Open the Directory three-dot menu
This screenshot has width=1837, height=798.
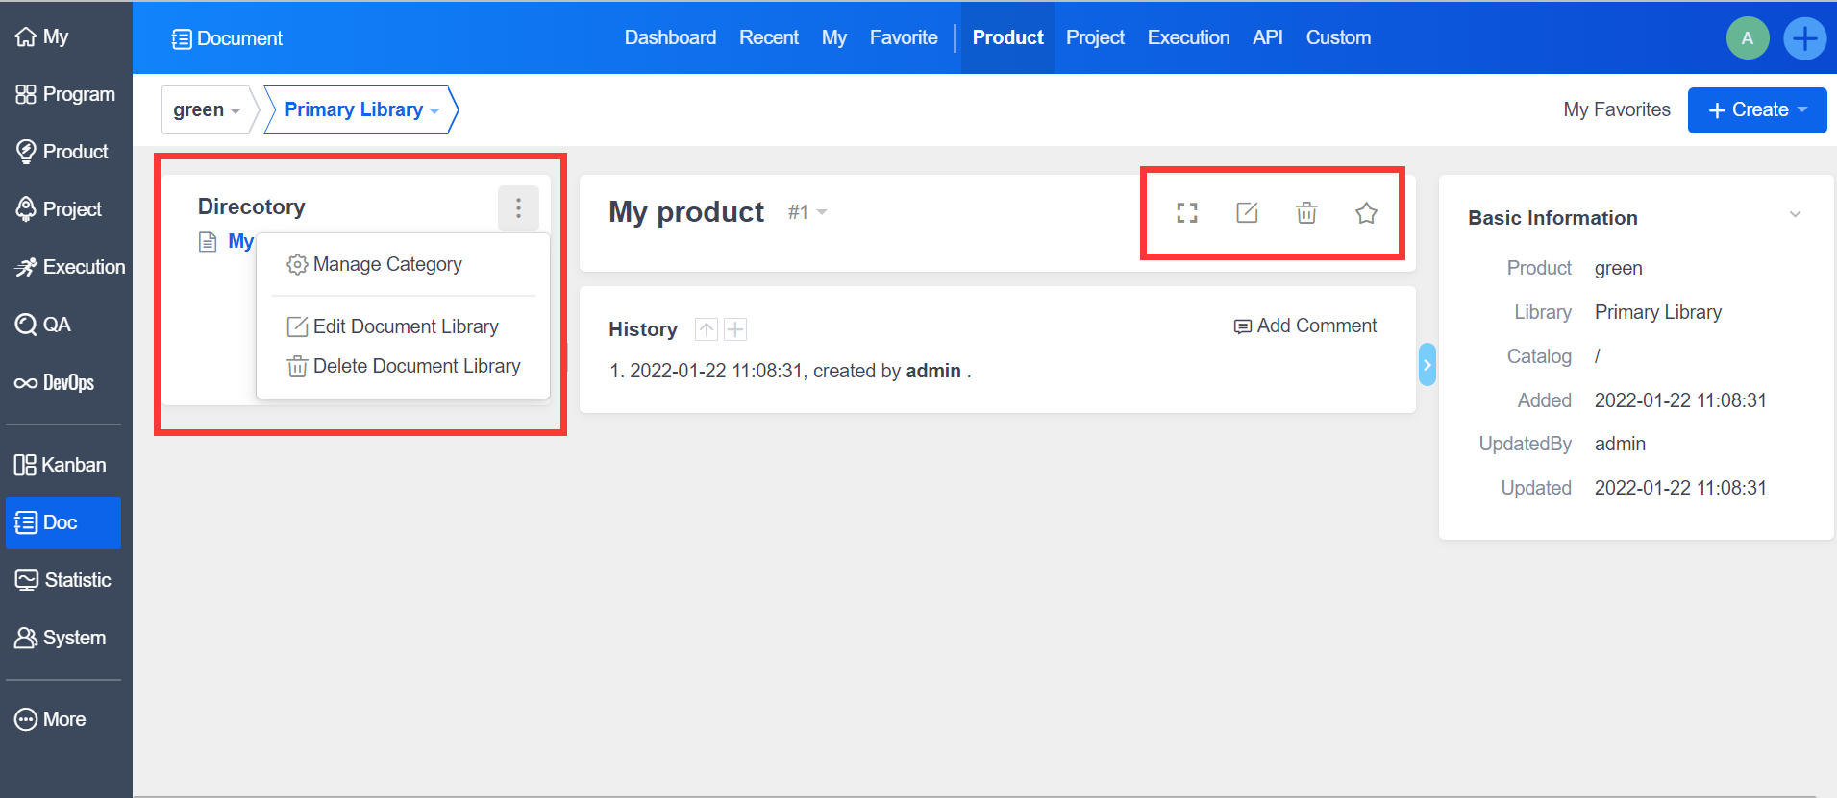[518, 208]
